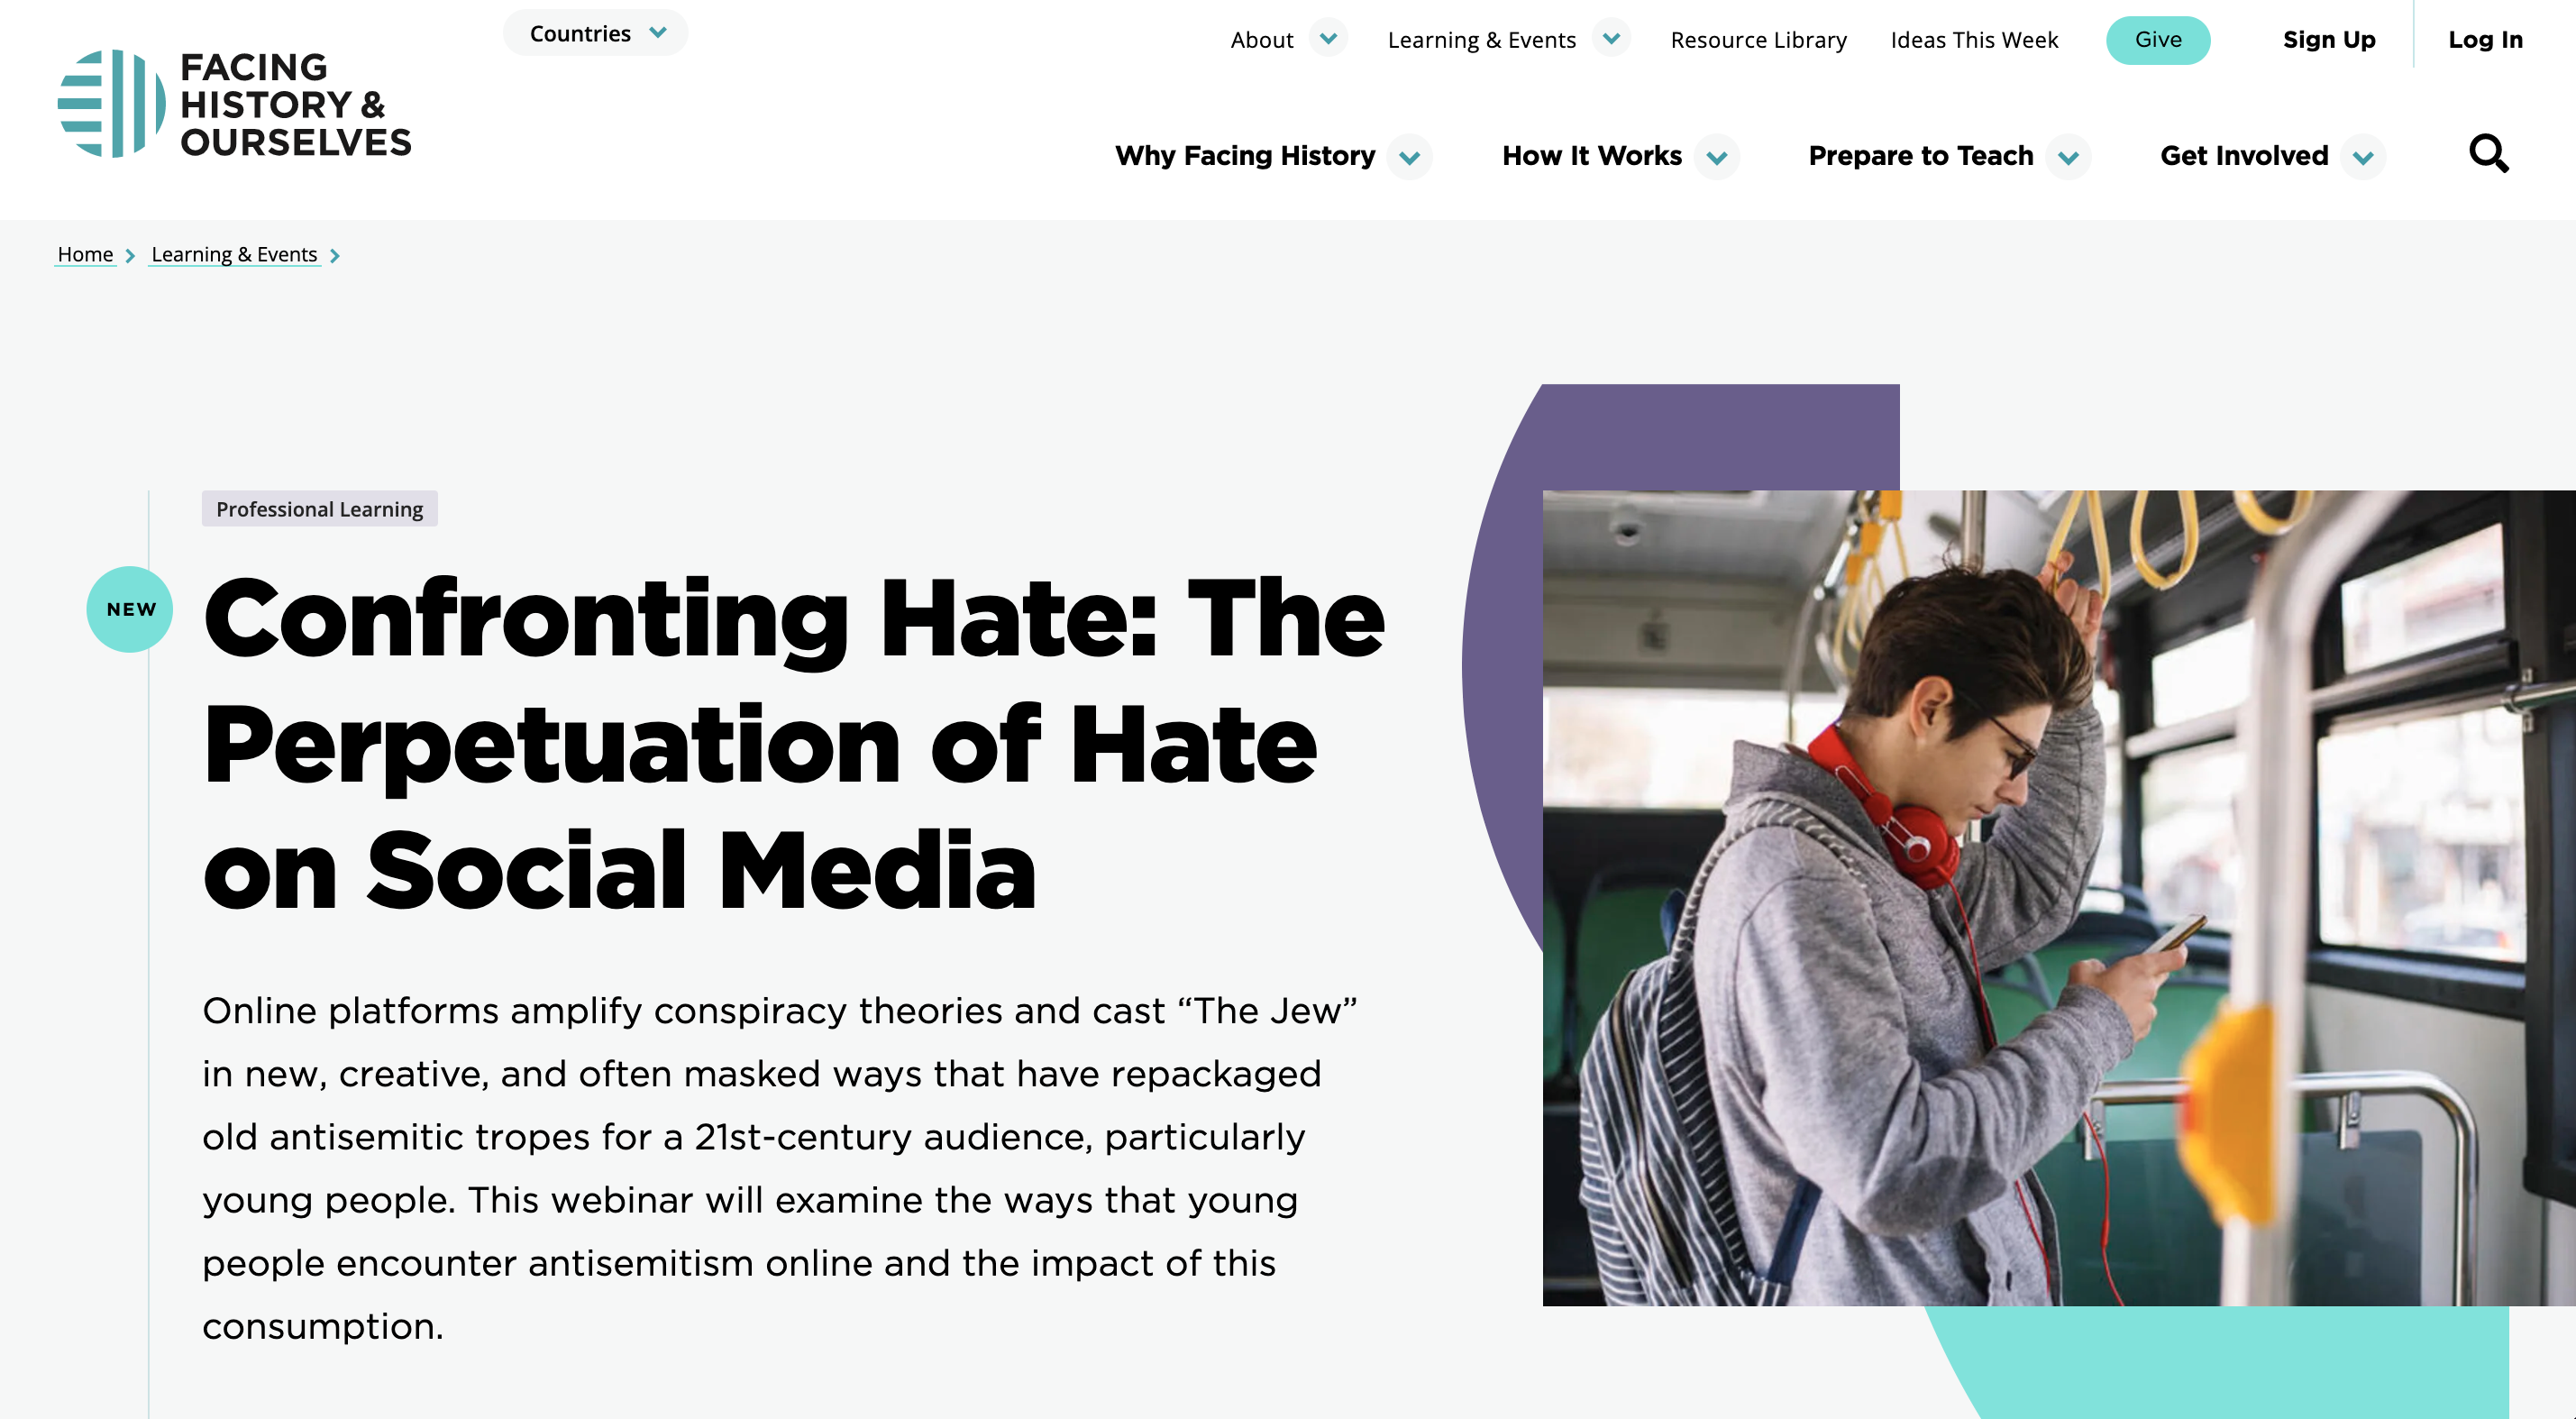2576x1419 pixels.
Task: Expand the How It Works chevron
Action: click(1717, 157)
